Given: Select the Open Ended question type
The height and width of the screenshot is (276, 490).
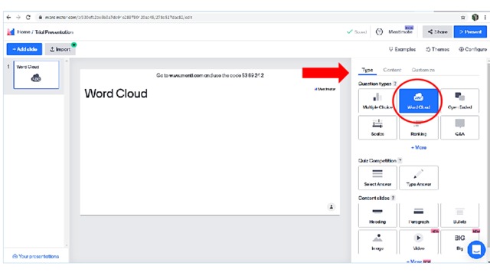Looking at the screenshot, I should click(459, 100).
